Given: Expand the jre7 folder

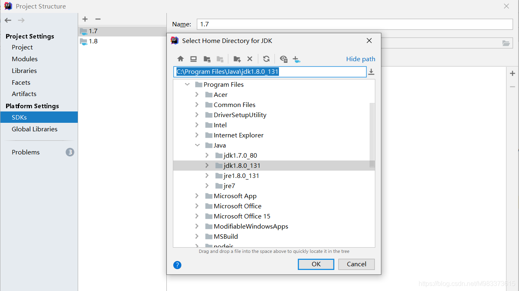Looking at the screenshot, I should click(x=207, y=186).
